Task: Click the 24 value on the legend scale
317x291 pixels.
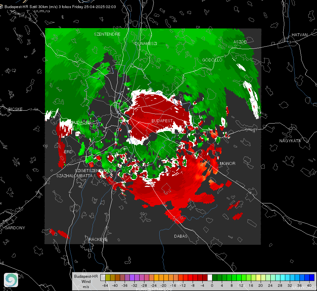Action: pos(270,286)
